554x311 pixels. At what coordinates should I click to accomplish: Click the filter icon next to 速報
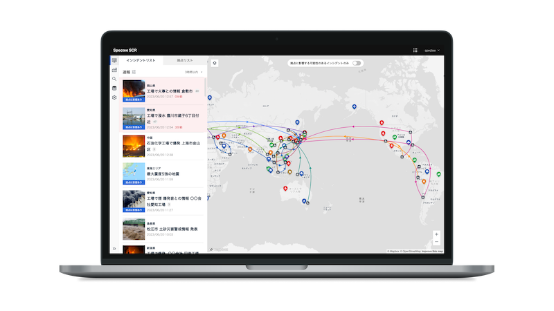[134, 71]
